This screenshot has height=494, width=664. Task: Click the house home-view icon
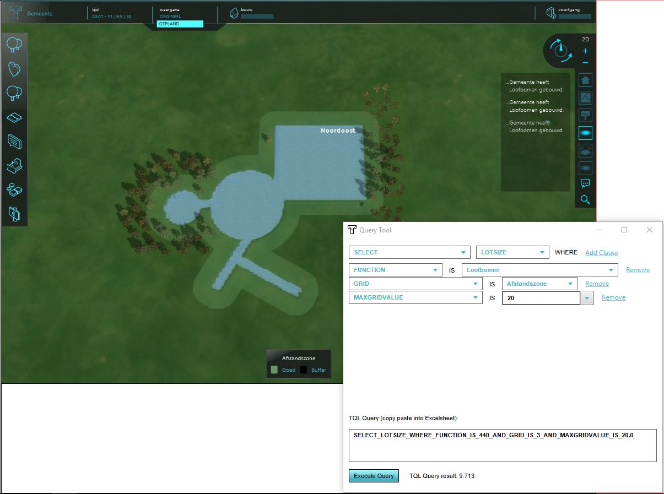point(585,80)
